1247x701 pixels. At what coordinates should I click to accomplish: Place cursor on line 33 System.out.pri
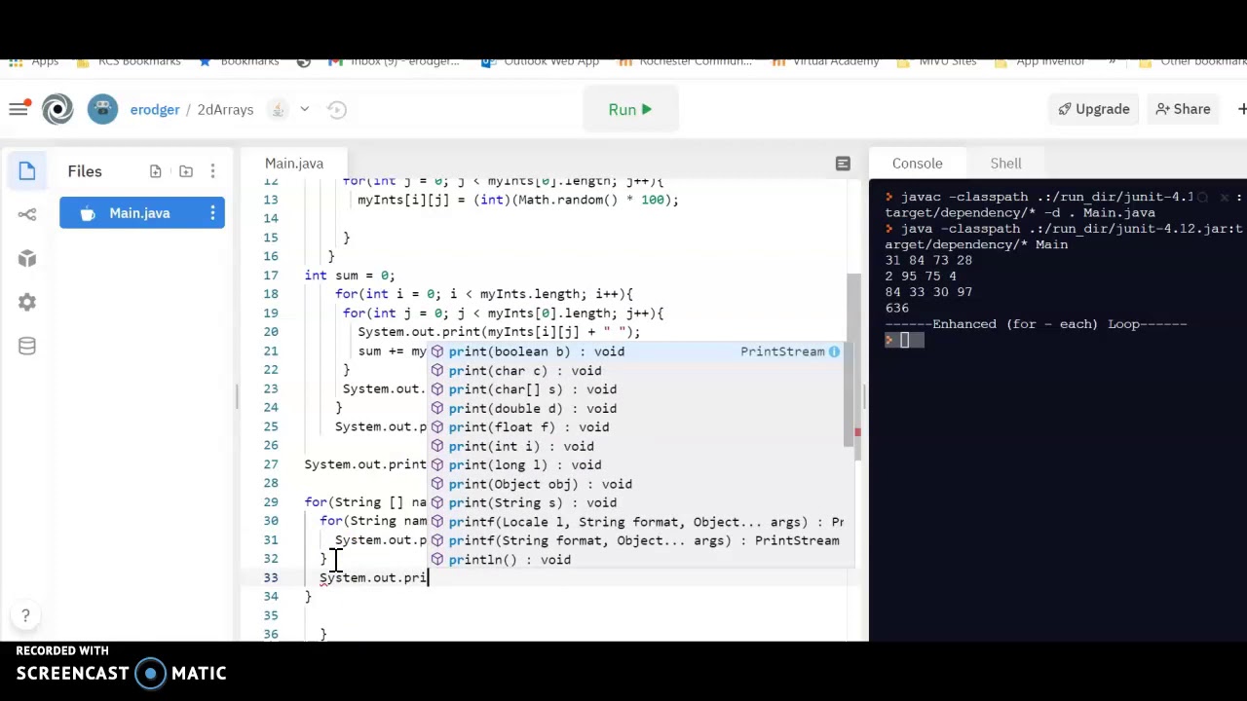[373, 578]
